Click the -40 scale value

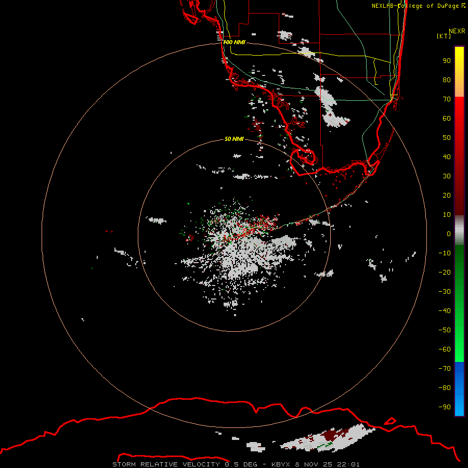click(x=445, y=311)
